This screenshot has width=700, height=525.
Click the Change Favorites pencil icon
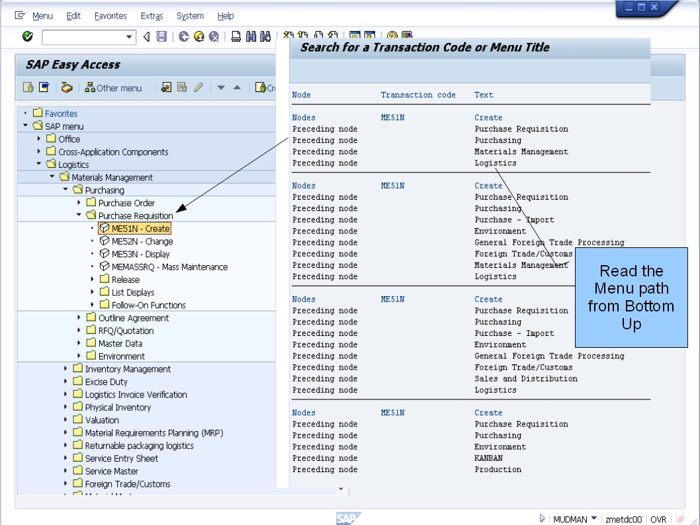198,87
